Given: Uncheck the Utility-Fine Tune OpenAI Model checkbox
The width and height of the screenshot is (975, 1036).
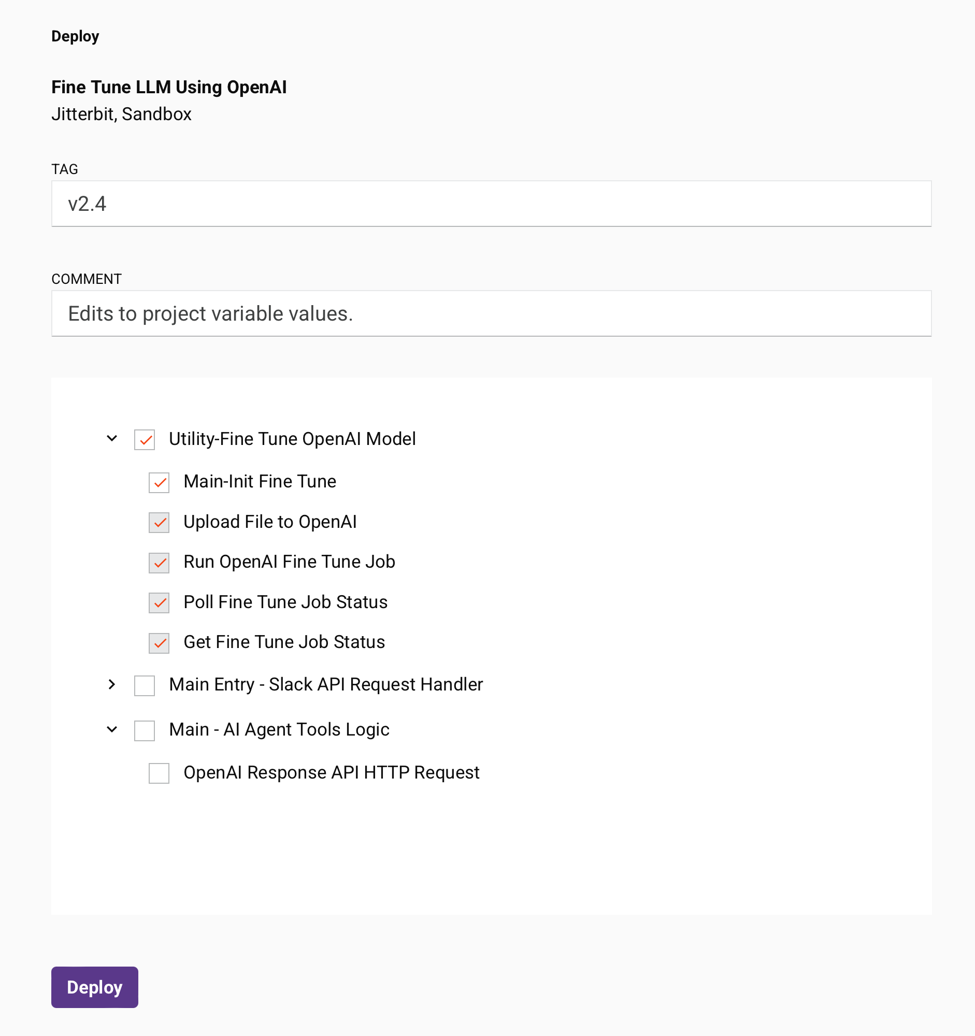Looking at the screenshot, I should click(145, 439).
